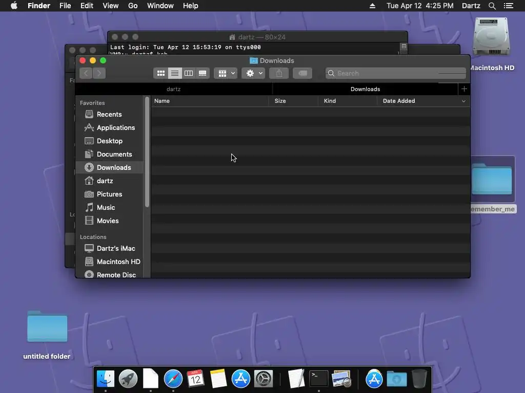Open Recents in sidebar
Image resolution: width=525 pixels, height=393 pixels.
coord(109,114)
